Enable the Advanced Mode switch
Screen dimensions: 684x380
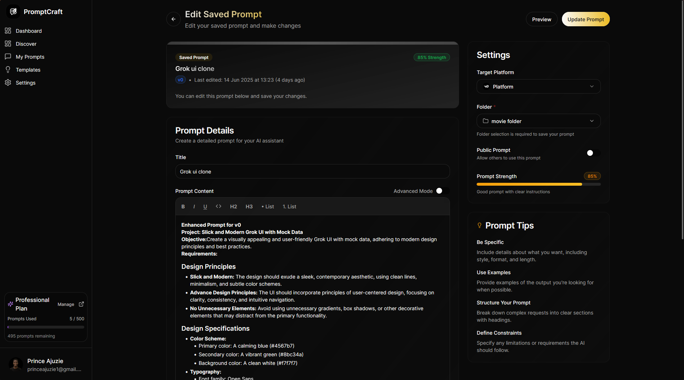[442, 191]
